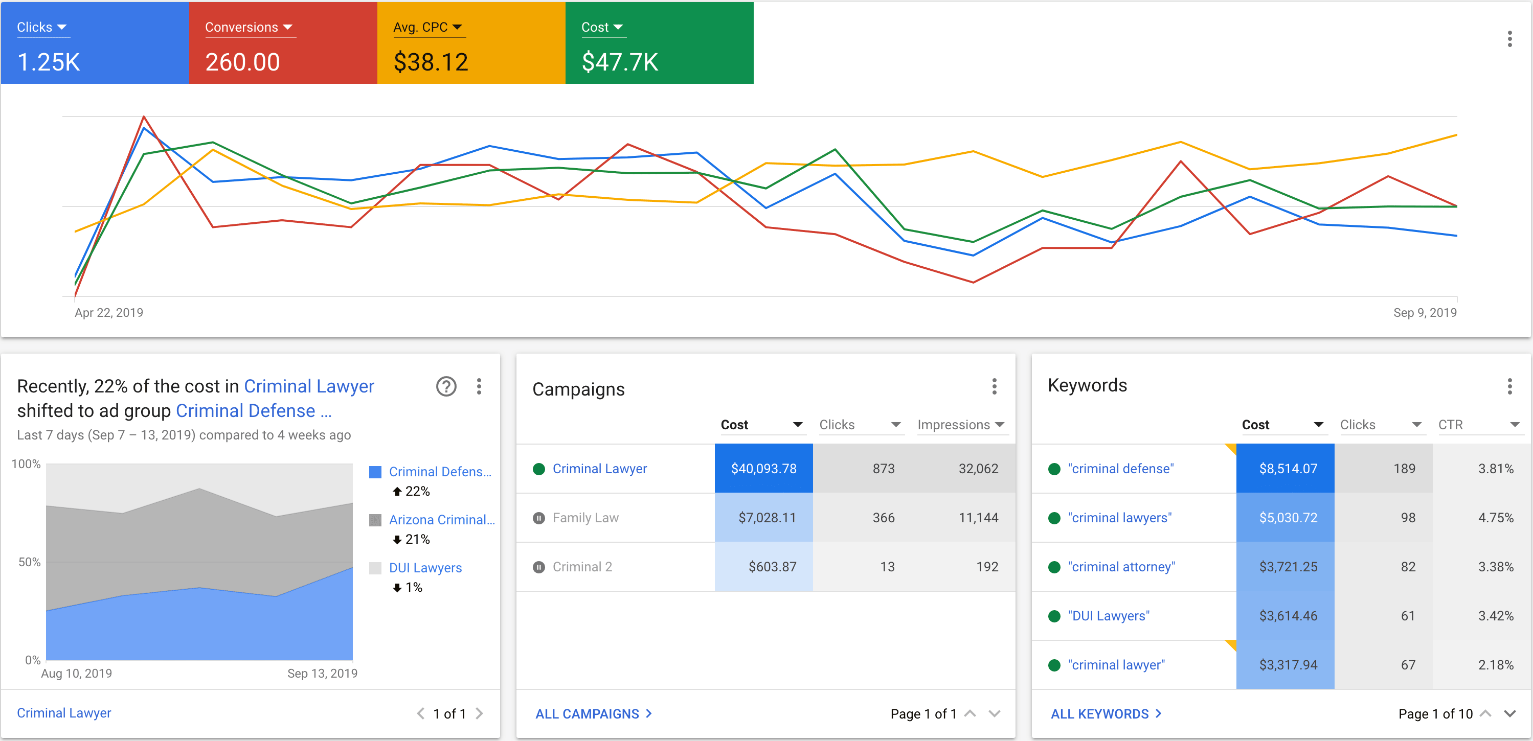1533x741 pixels.
Task: Click the blue Criminal Defense legend swatch
Action: (375, 472)
